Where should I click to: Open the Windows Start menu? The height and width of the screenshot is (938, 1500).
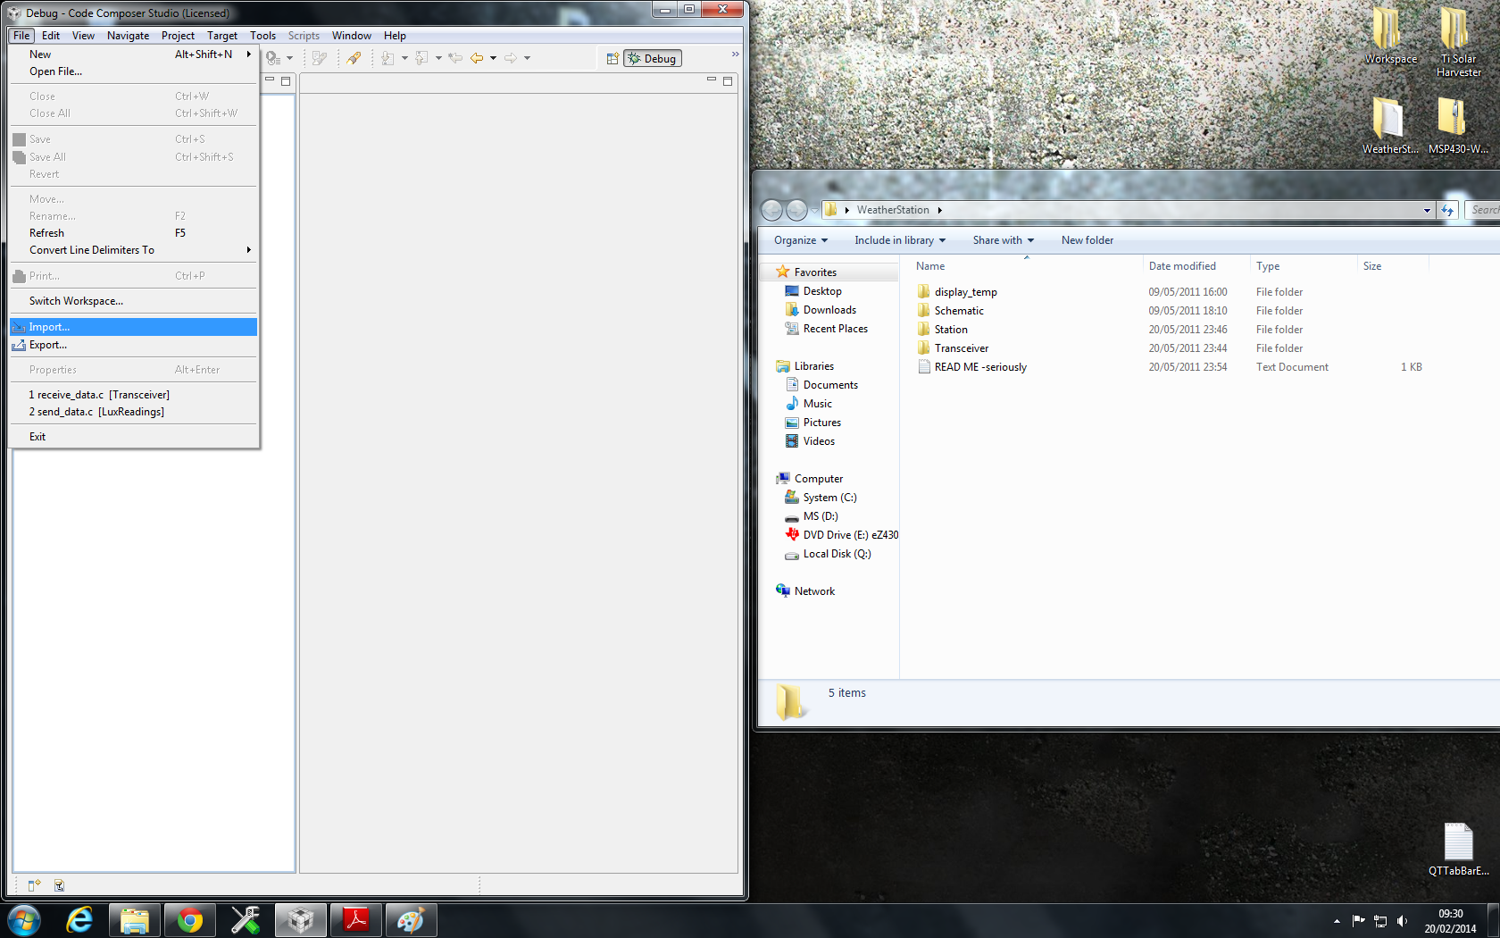24,920
